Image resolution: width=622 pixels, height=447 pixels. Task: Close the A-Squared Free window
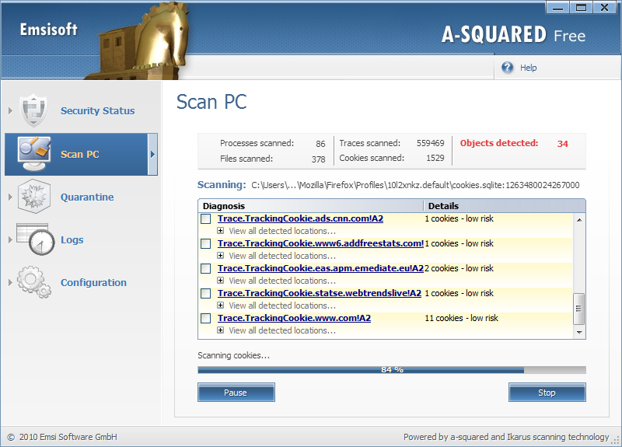point(605,8)
